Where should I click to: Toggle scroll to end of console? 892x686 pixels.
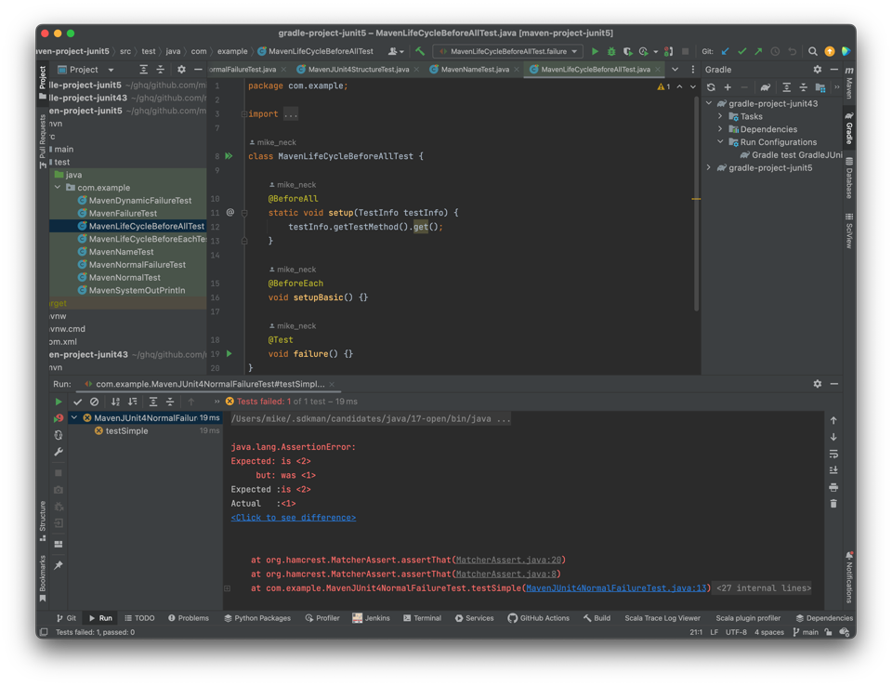(x=833, y=470)
